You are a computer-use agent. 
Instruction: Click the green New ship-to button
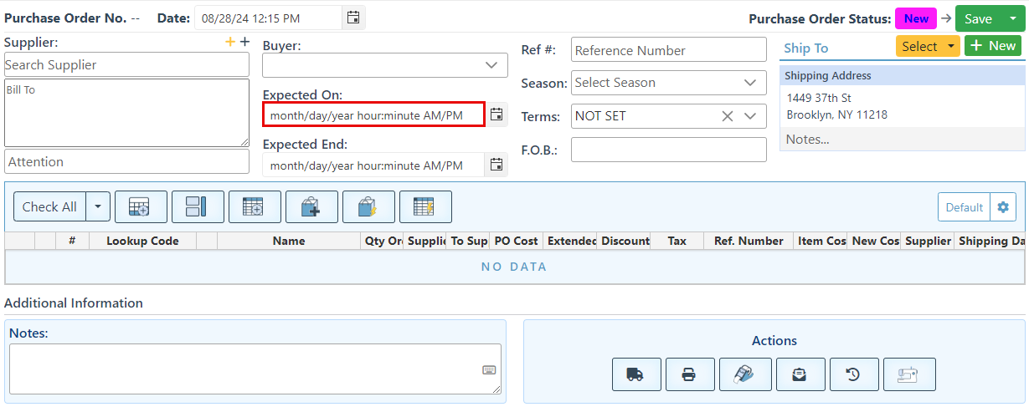pos(993,46)
